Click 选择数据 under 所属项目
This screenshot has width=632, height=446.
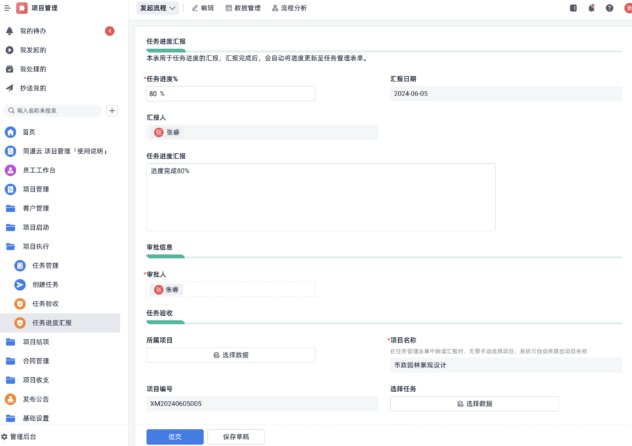click(x=230, y=355)
